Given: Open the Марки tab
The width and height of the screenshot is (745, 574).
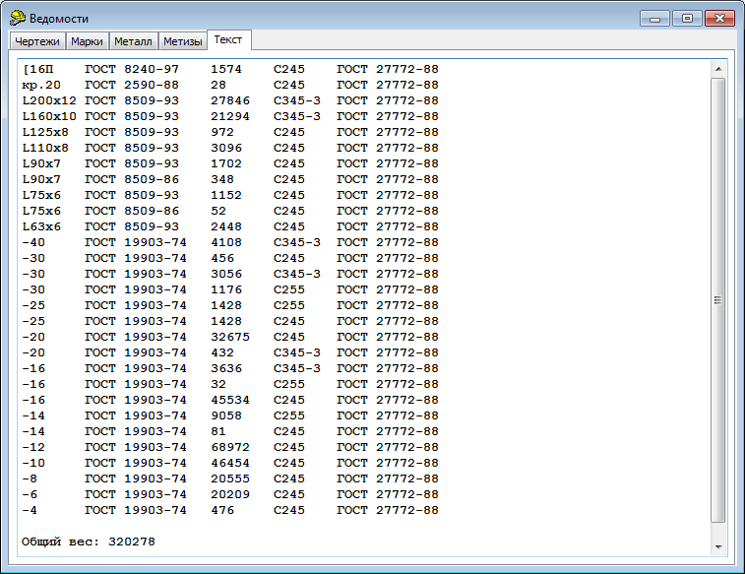Looking at the screenshot, I should point(87,41).
